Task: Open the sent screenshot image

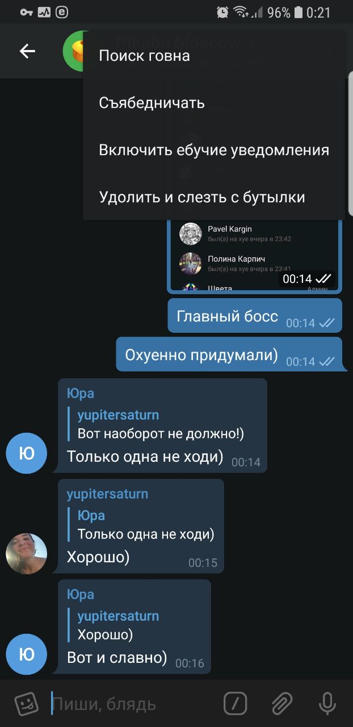Action: 255,256
